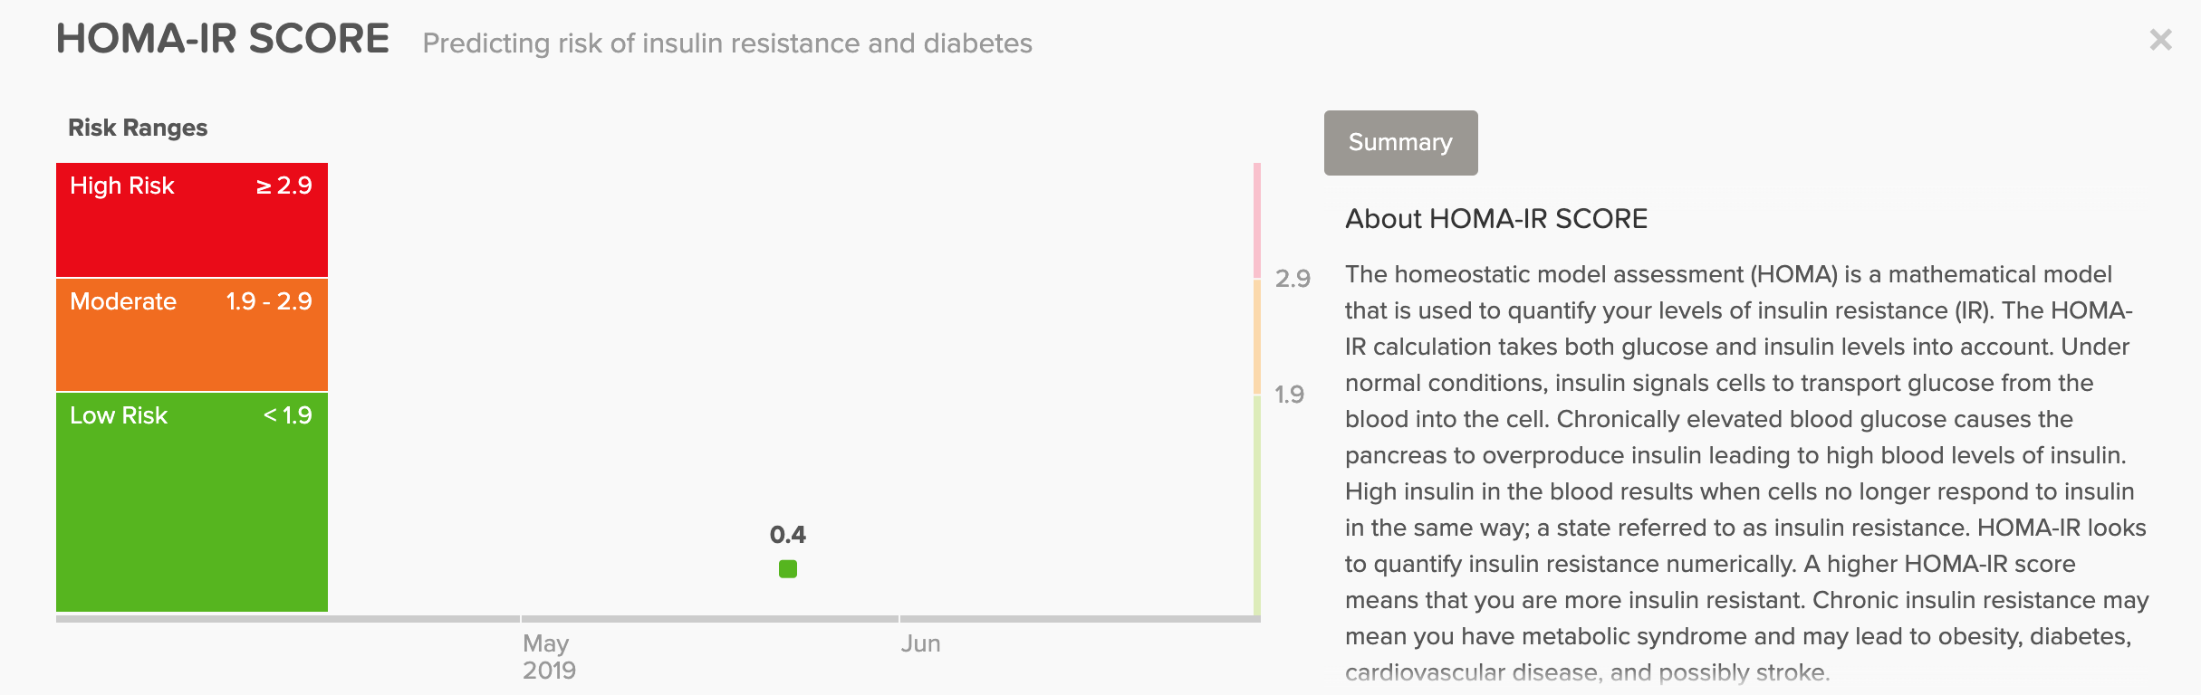Click the 1.9 threshold axis label
The height and width of the screenshot is (695, 2201).
[1289, 395]
